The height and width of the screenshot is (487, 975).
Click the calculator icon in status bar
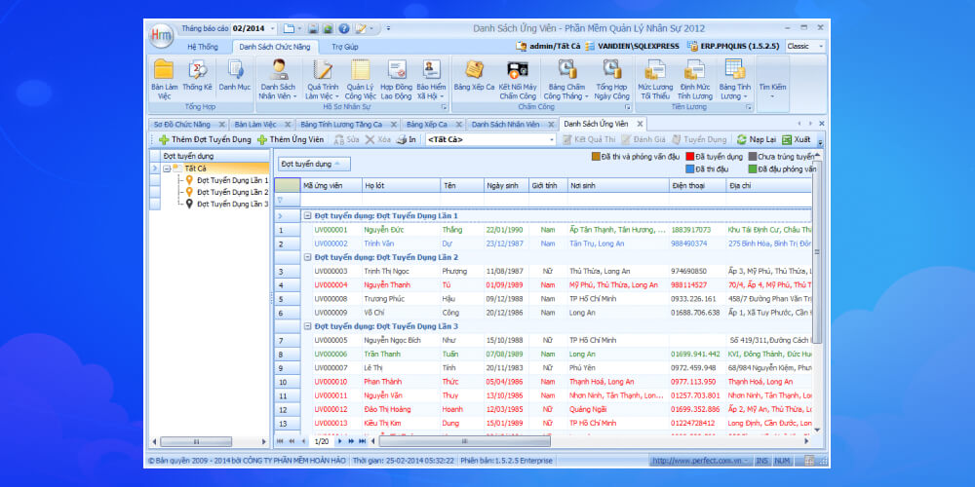pyautogui.click(x=809, y=461)
